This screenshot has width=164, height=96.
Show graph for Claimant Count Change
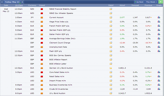pyautogui.click(x=159, y=43)
